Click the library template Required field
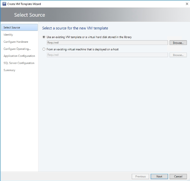Screen dimensions: 190x181 (x=107, y=42)
